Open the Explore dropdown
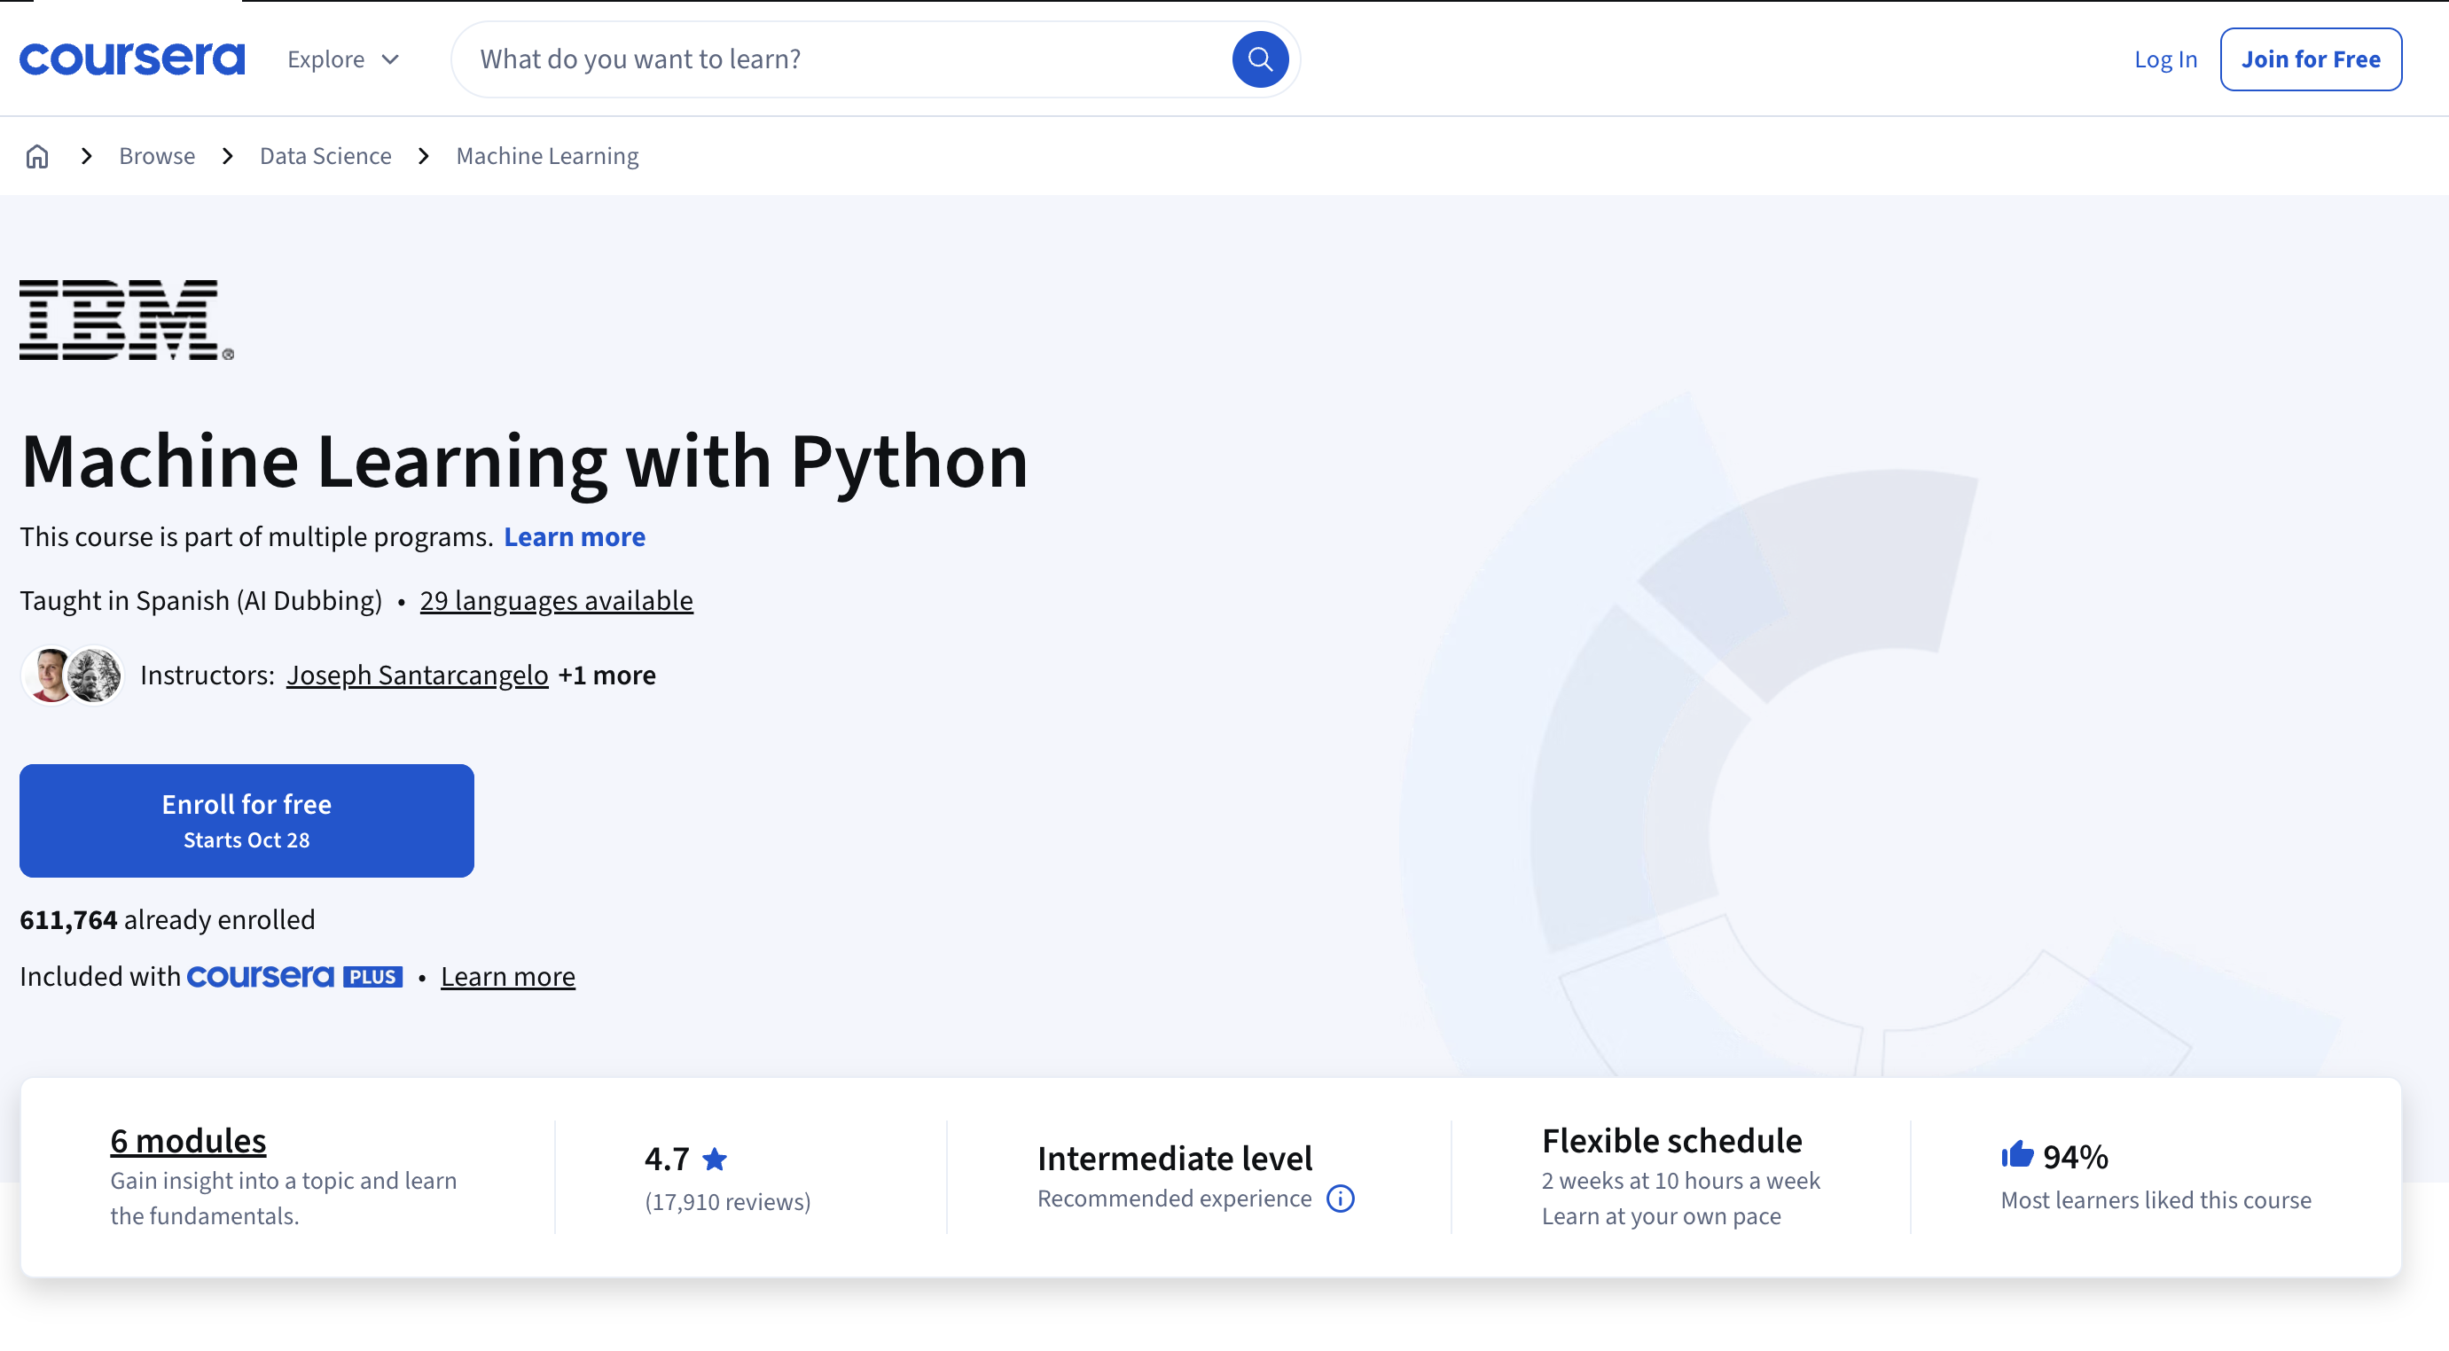 coord(341,58)
